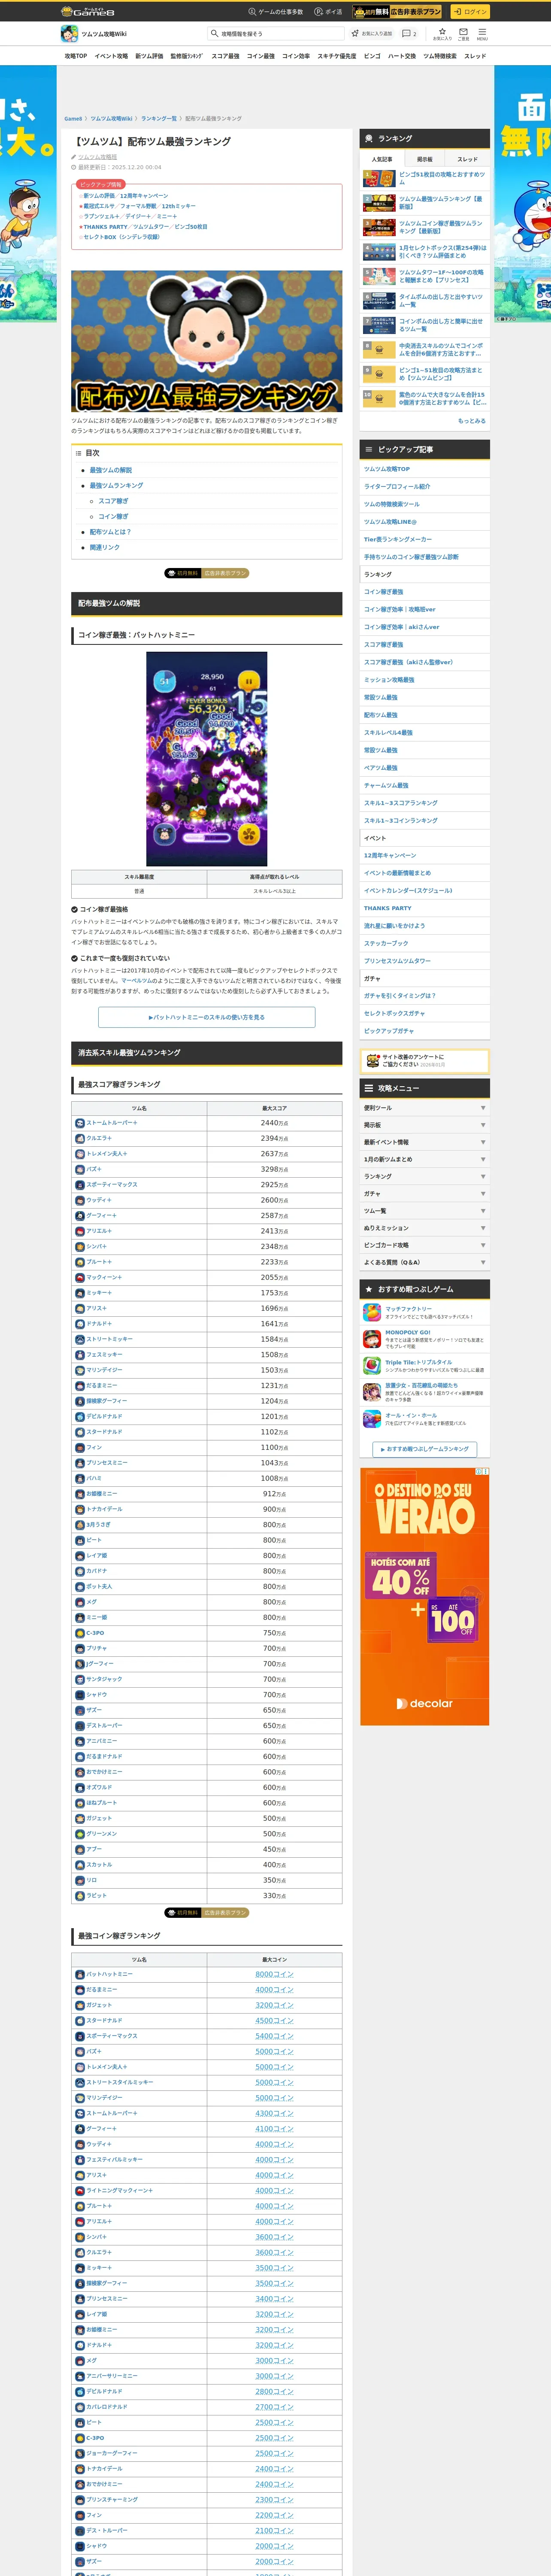This screenshot has height=2576, width=551.
Task: Expand the ガチャ section in 攻略メニュー
Action: tap(424, 1194)
